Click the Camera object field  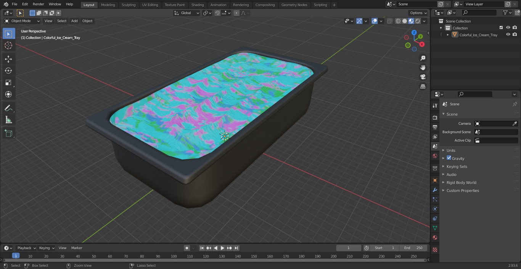click(x=496, y=124)
